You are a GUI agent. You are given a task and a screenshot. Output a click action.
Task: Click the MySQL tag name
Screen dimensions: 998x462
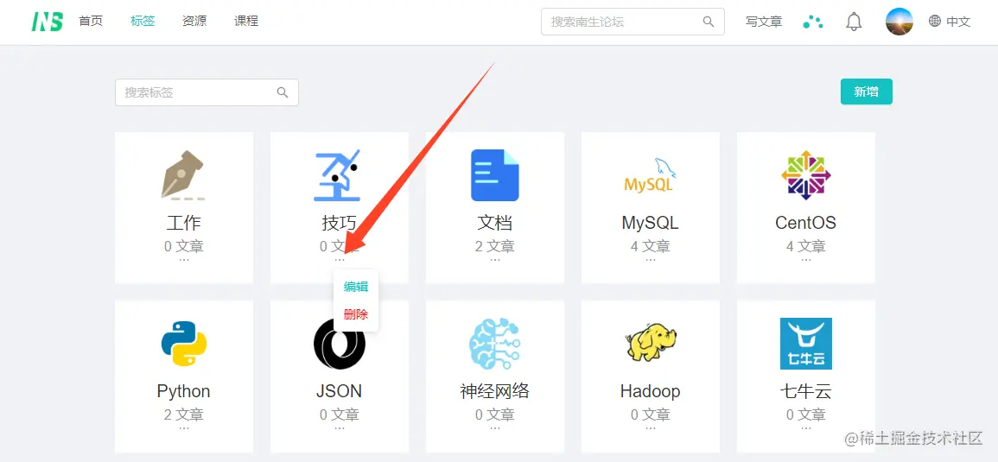coord(650,224)
